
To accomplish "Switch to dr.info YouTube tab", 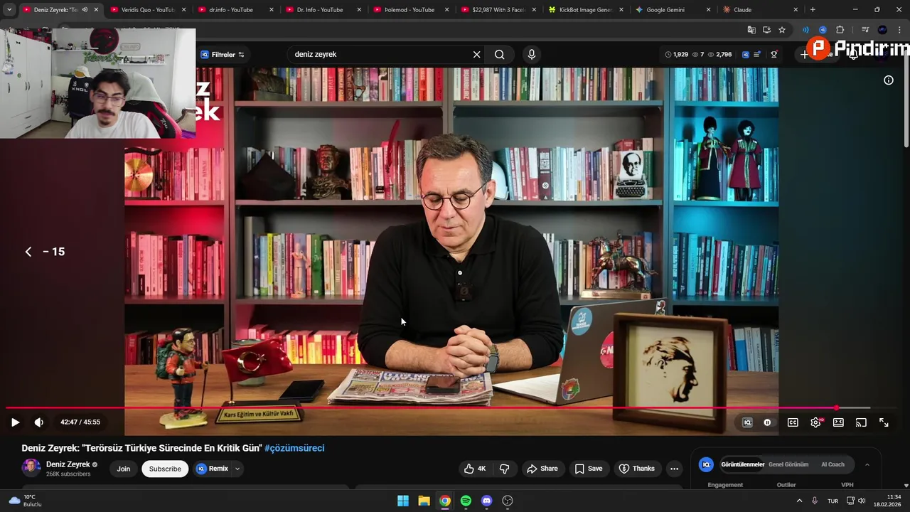I will [234, 10].
